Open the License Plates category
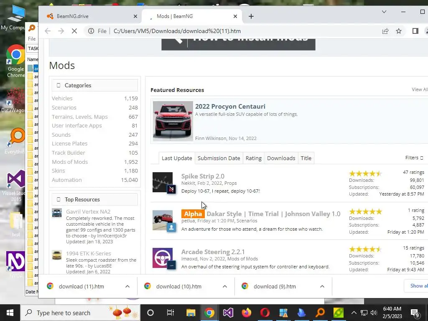This screenshot has width=428, height=321. [x=70, y=144]
